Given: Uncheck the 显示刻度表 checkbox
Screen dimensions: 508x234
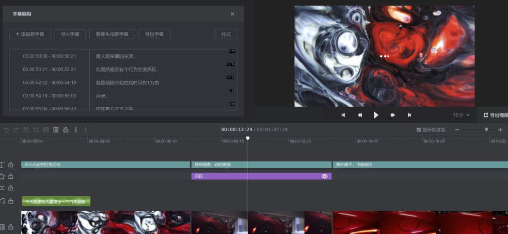Looking at the screenshot, I should tap(419, 130).
